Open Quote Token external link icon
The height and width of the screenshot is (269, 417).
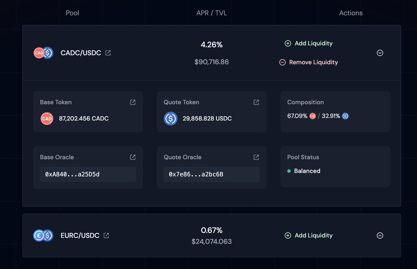click(x=256, y=102)
